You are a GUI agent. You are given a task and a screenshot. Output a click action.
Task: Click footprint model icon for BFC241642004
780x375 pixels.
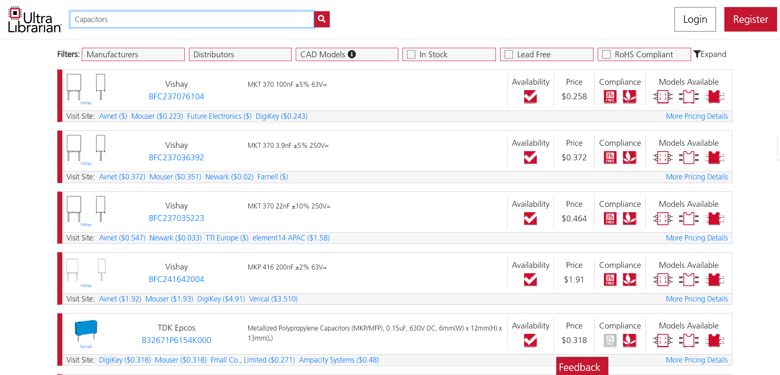click(x=689, y=279)
